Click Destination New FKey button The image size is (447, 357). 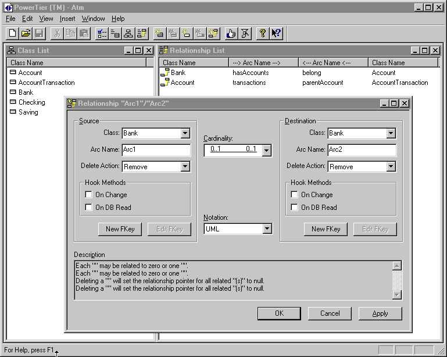click(326, 229)
